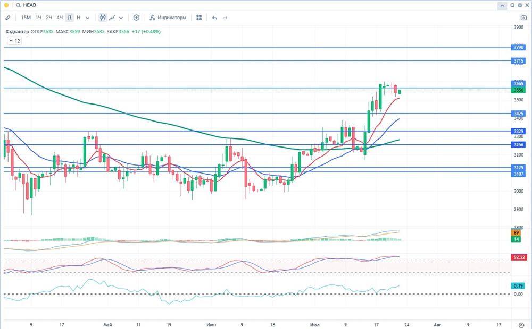The height and width of the screenshot is (329, 532).
Task: Click the 3107 price level label
Action: [518, 174]
